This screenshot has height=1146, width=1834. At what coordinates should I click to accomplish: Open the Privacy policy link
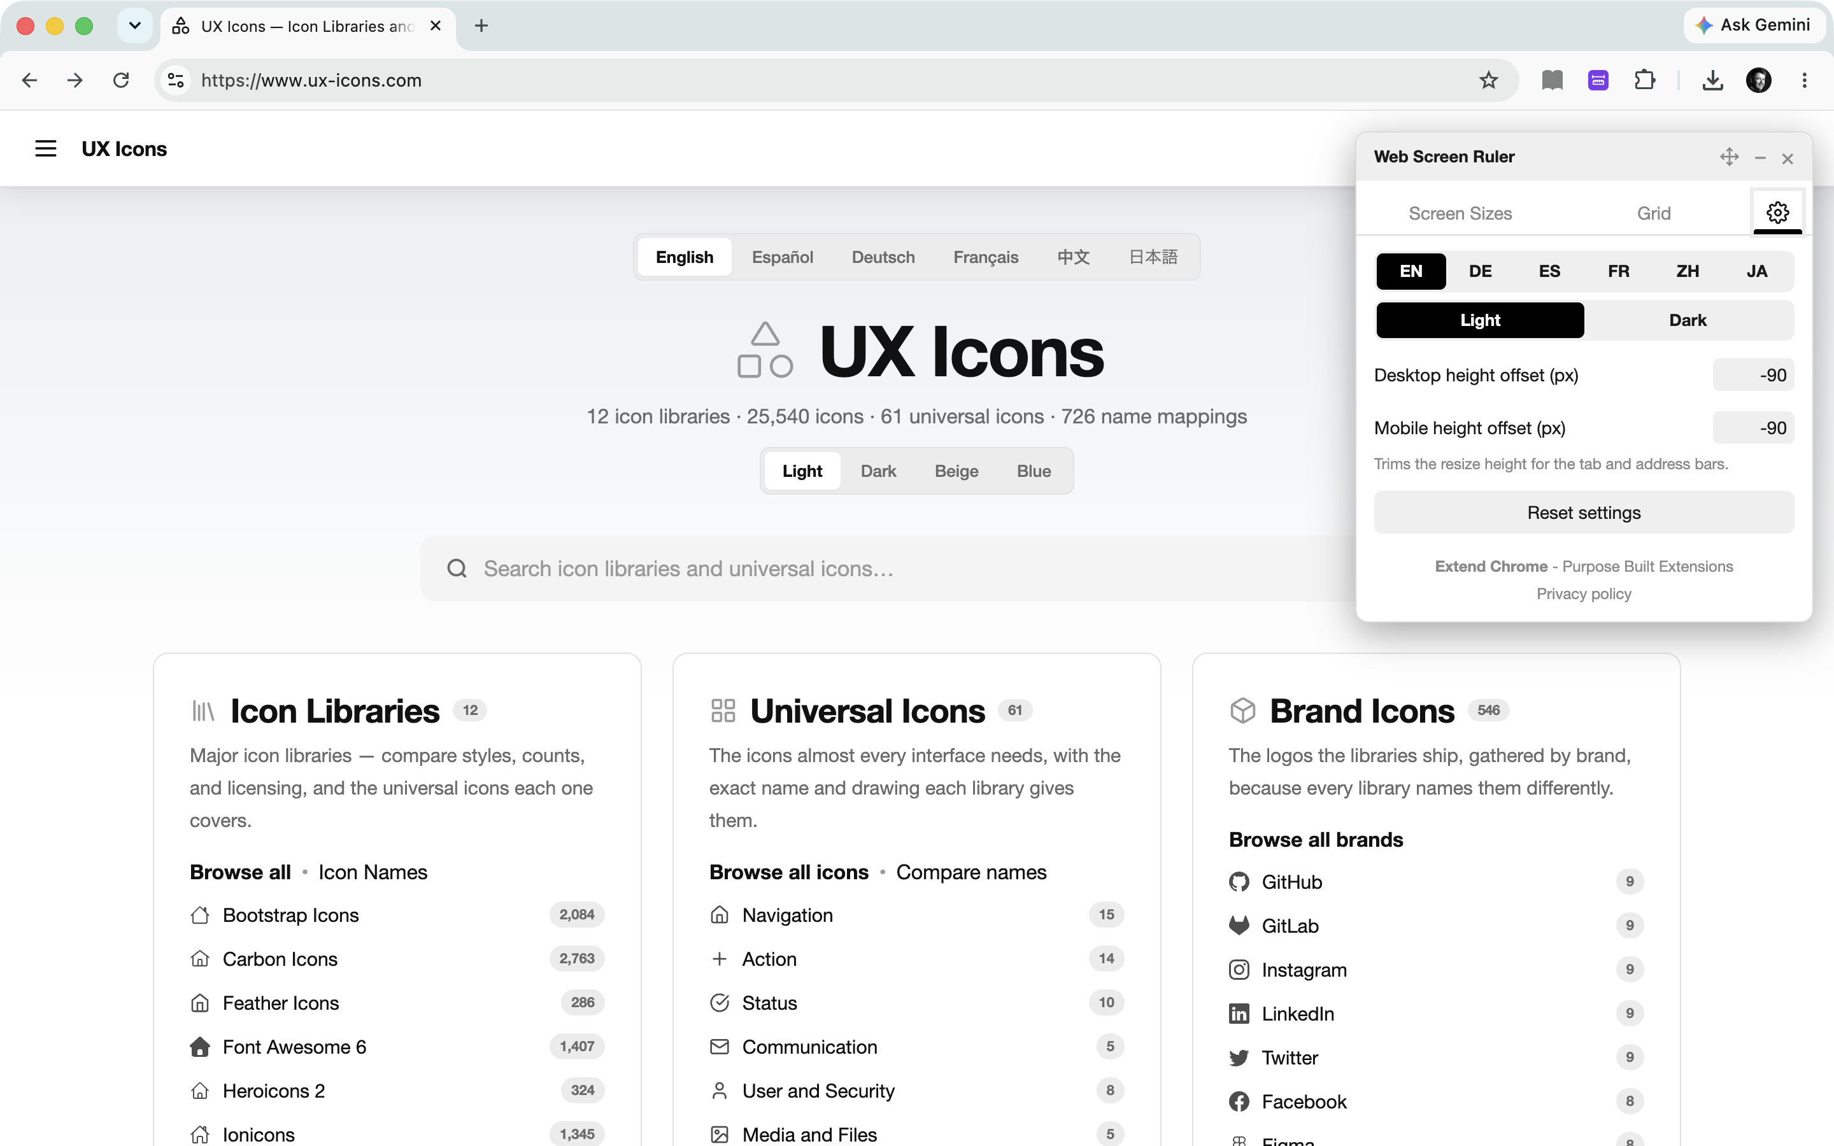pyautogui.click(x=1584, y=593)
